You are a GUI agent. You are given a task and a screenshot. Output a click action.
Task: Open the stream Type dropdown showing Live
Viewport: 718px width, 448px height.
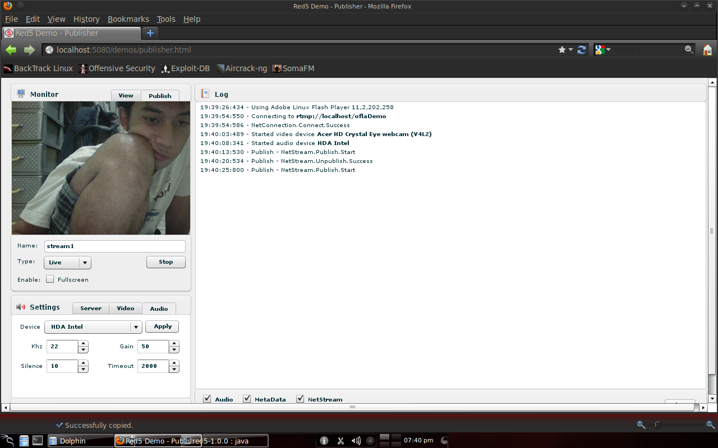(67, 262)
